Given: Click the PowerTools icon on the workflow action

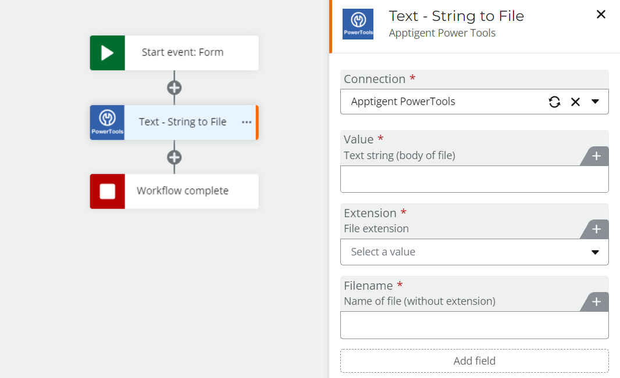Looking at the screenshot, I should (106, 122).
